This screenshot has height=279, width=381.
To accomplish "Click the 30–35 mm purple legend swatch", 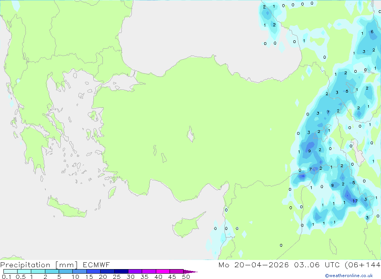I will (135, 271).
